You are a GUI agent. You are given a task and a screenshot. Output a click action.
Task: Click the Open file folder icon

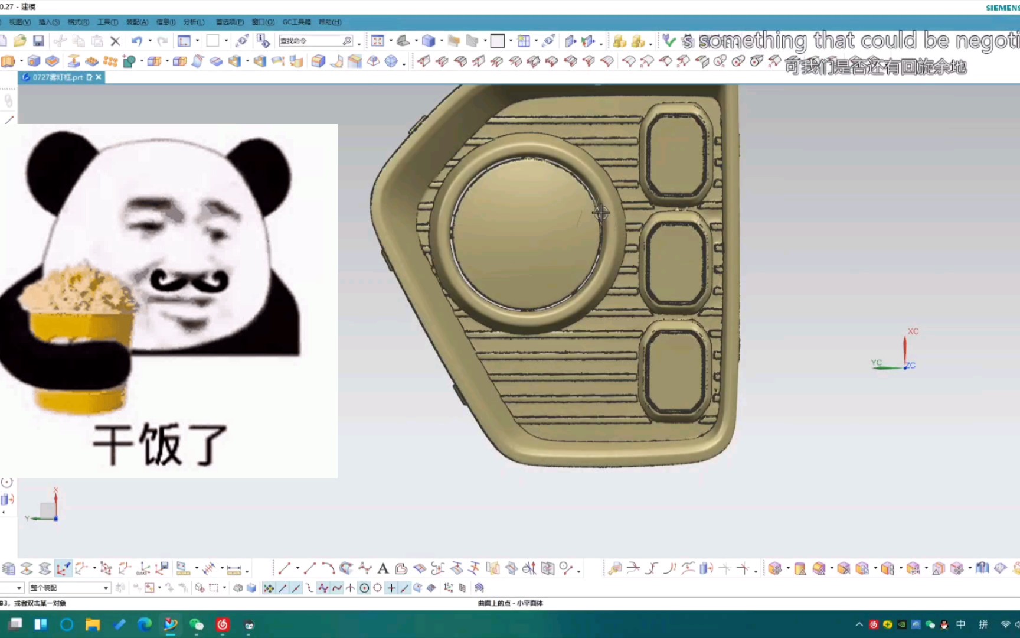(x=19, y=41)
